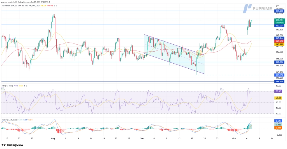287x149 pixels.
Task: Click the 150.001 horizontal level price tag
Action: tap(279, 25)
